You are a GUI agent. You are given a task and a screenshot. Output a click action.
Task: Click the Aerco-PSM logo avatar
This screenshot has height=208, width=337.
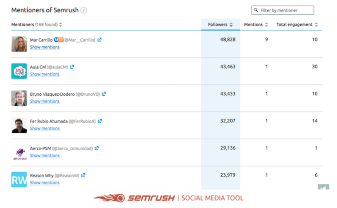pos(19,154)
